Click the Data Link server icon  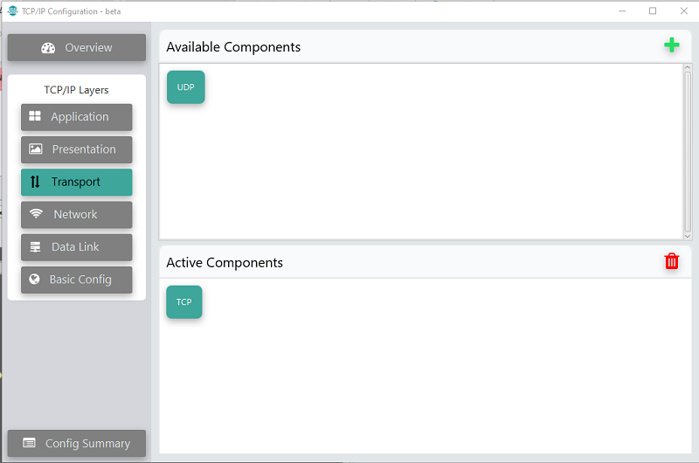click(x=35, y=246)
